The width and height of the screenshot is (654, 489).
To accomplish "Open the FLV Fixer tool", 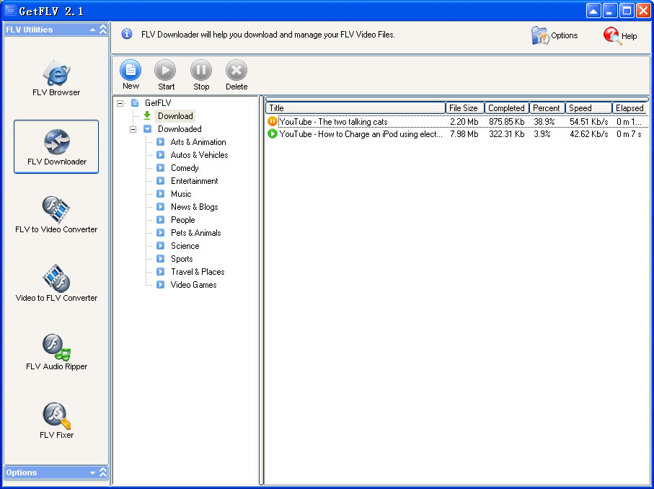I will tap(56, 420).
